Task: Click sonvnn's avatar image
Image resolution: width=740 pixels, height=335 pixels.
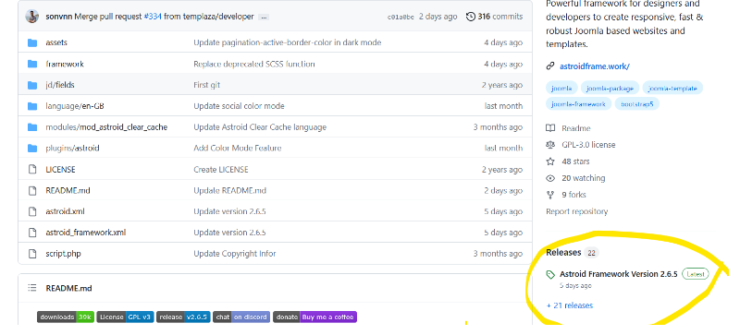Action: [x=32, y=17]
